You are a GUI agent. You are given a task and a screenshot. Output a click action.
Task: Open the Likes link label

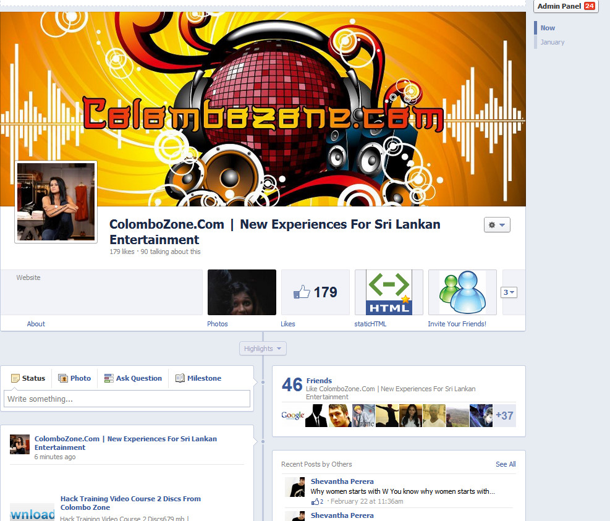[x=288, y=324]
